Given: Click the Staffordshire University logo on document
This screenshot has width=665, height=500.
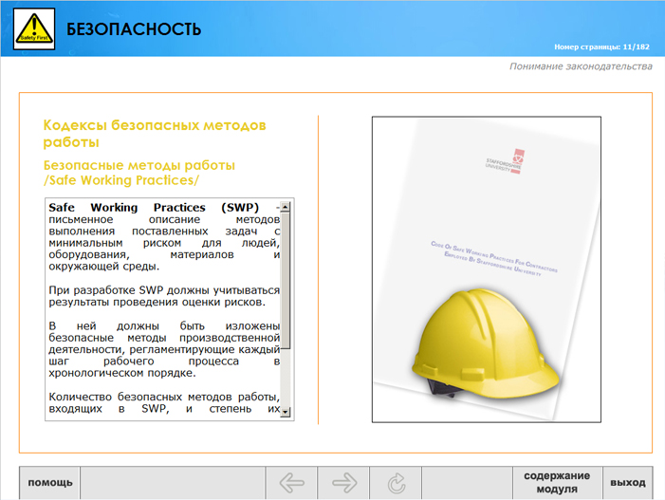Looking at the screenshot, I should 506,162.
